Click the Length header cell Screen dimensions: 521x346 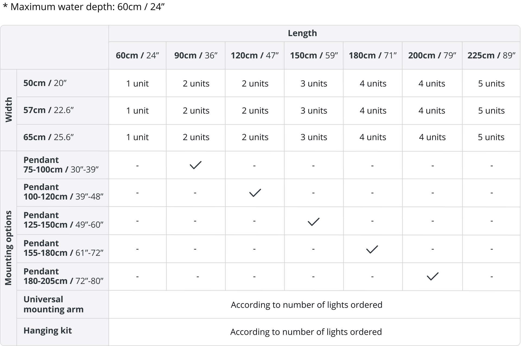302,33
